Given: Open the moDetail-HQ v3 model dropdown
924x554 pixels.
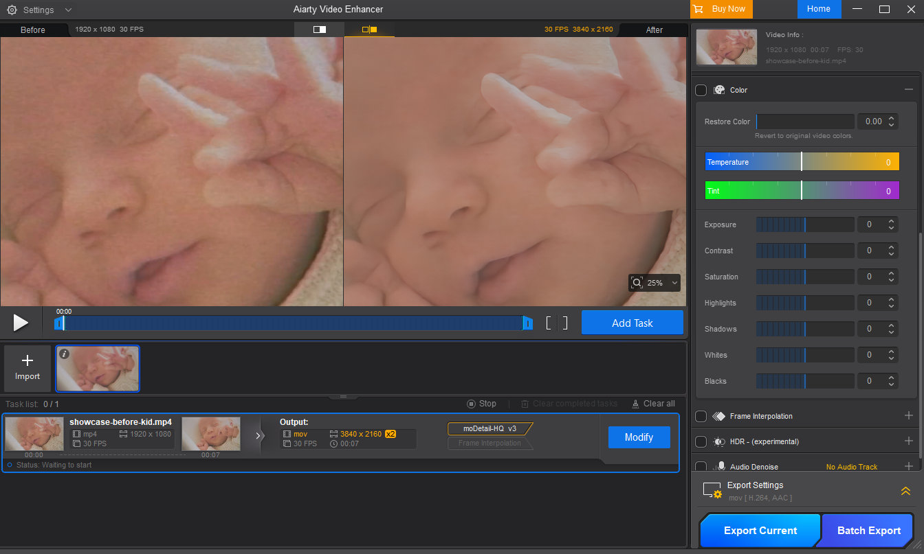Looking at the screenshot, I should point(489,428).
